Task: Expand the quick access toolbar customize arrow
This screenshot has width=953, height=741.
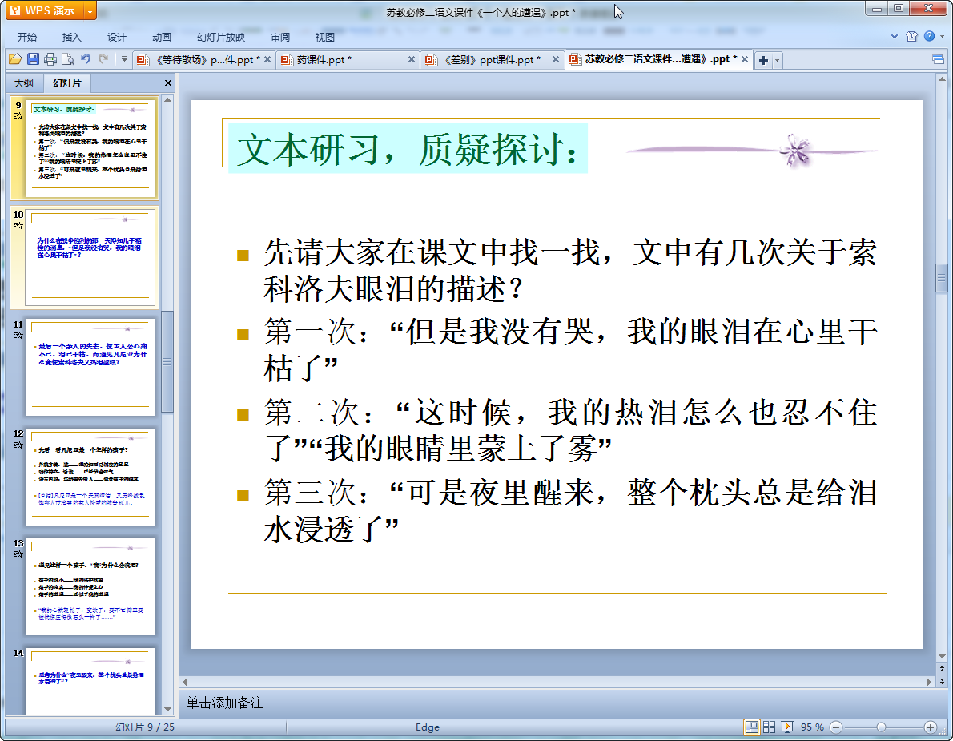Action: click(x=124, y=59)
